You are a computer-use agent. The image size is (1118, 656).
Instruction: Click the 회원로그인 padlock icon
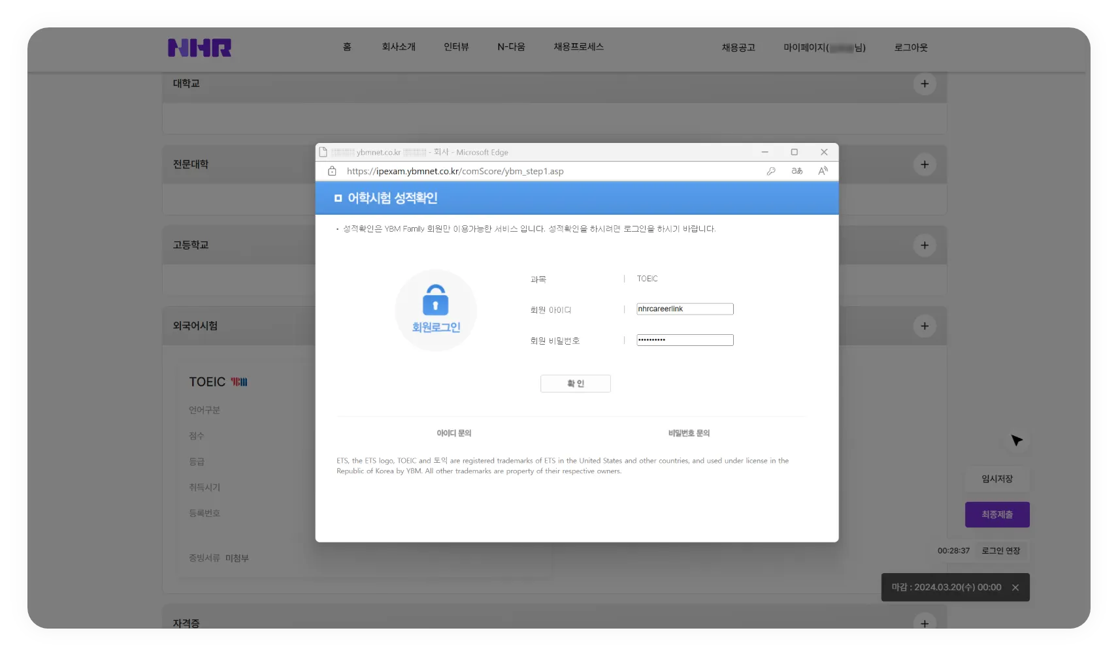point(435,300)
